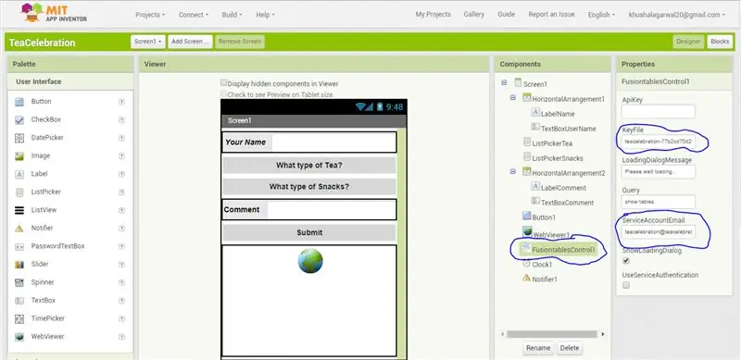Screen dimensions: 741x360
Task: Click the Submit button in the phone preview
Action: (309, 232)
